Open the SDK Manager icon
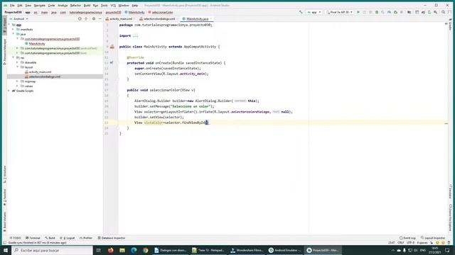455x255 pixels. [436, 12]
